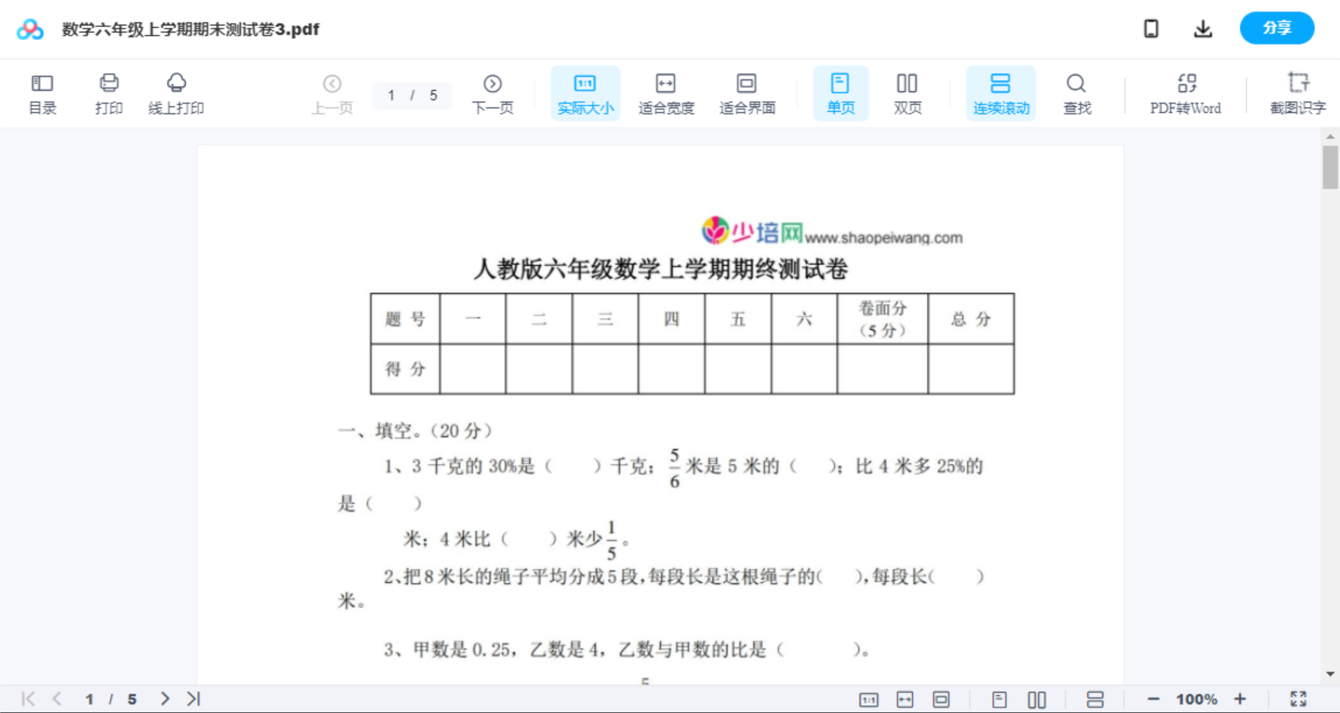Enable 适合宽度 fit-to-width zoom
Image resolution: width=1340 pixels, height=713 pixels.
click(x=666, y=93)
